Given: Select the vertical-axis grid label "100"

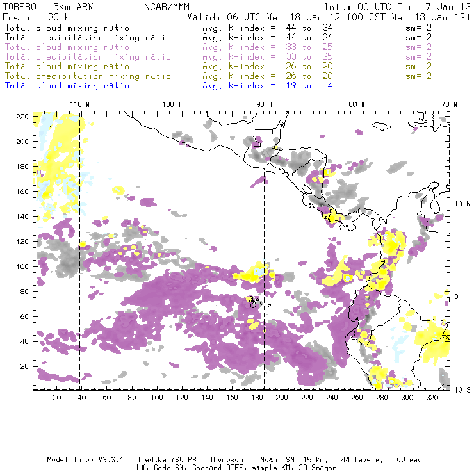Looking at the screenshot, I should click(x=22, y=266).
